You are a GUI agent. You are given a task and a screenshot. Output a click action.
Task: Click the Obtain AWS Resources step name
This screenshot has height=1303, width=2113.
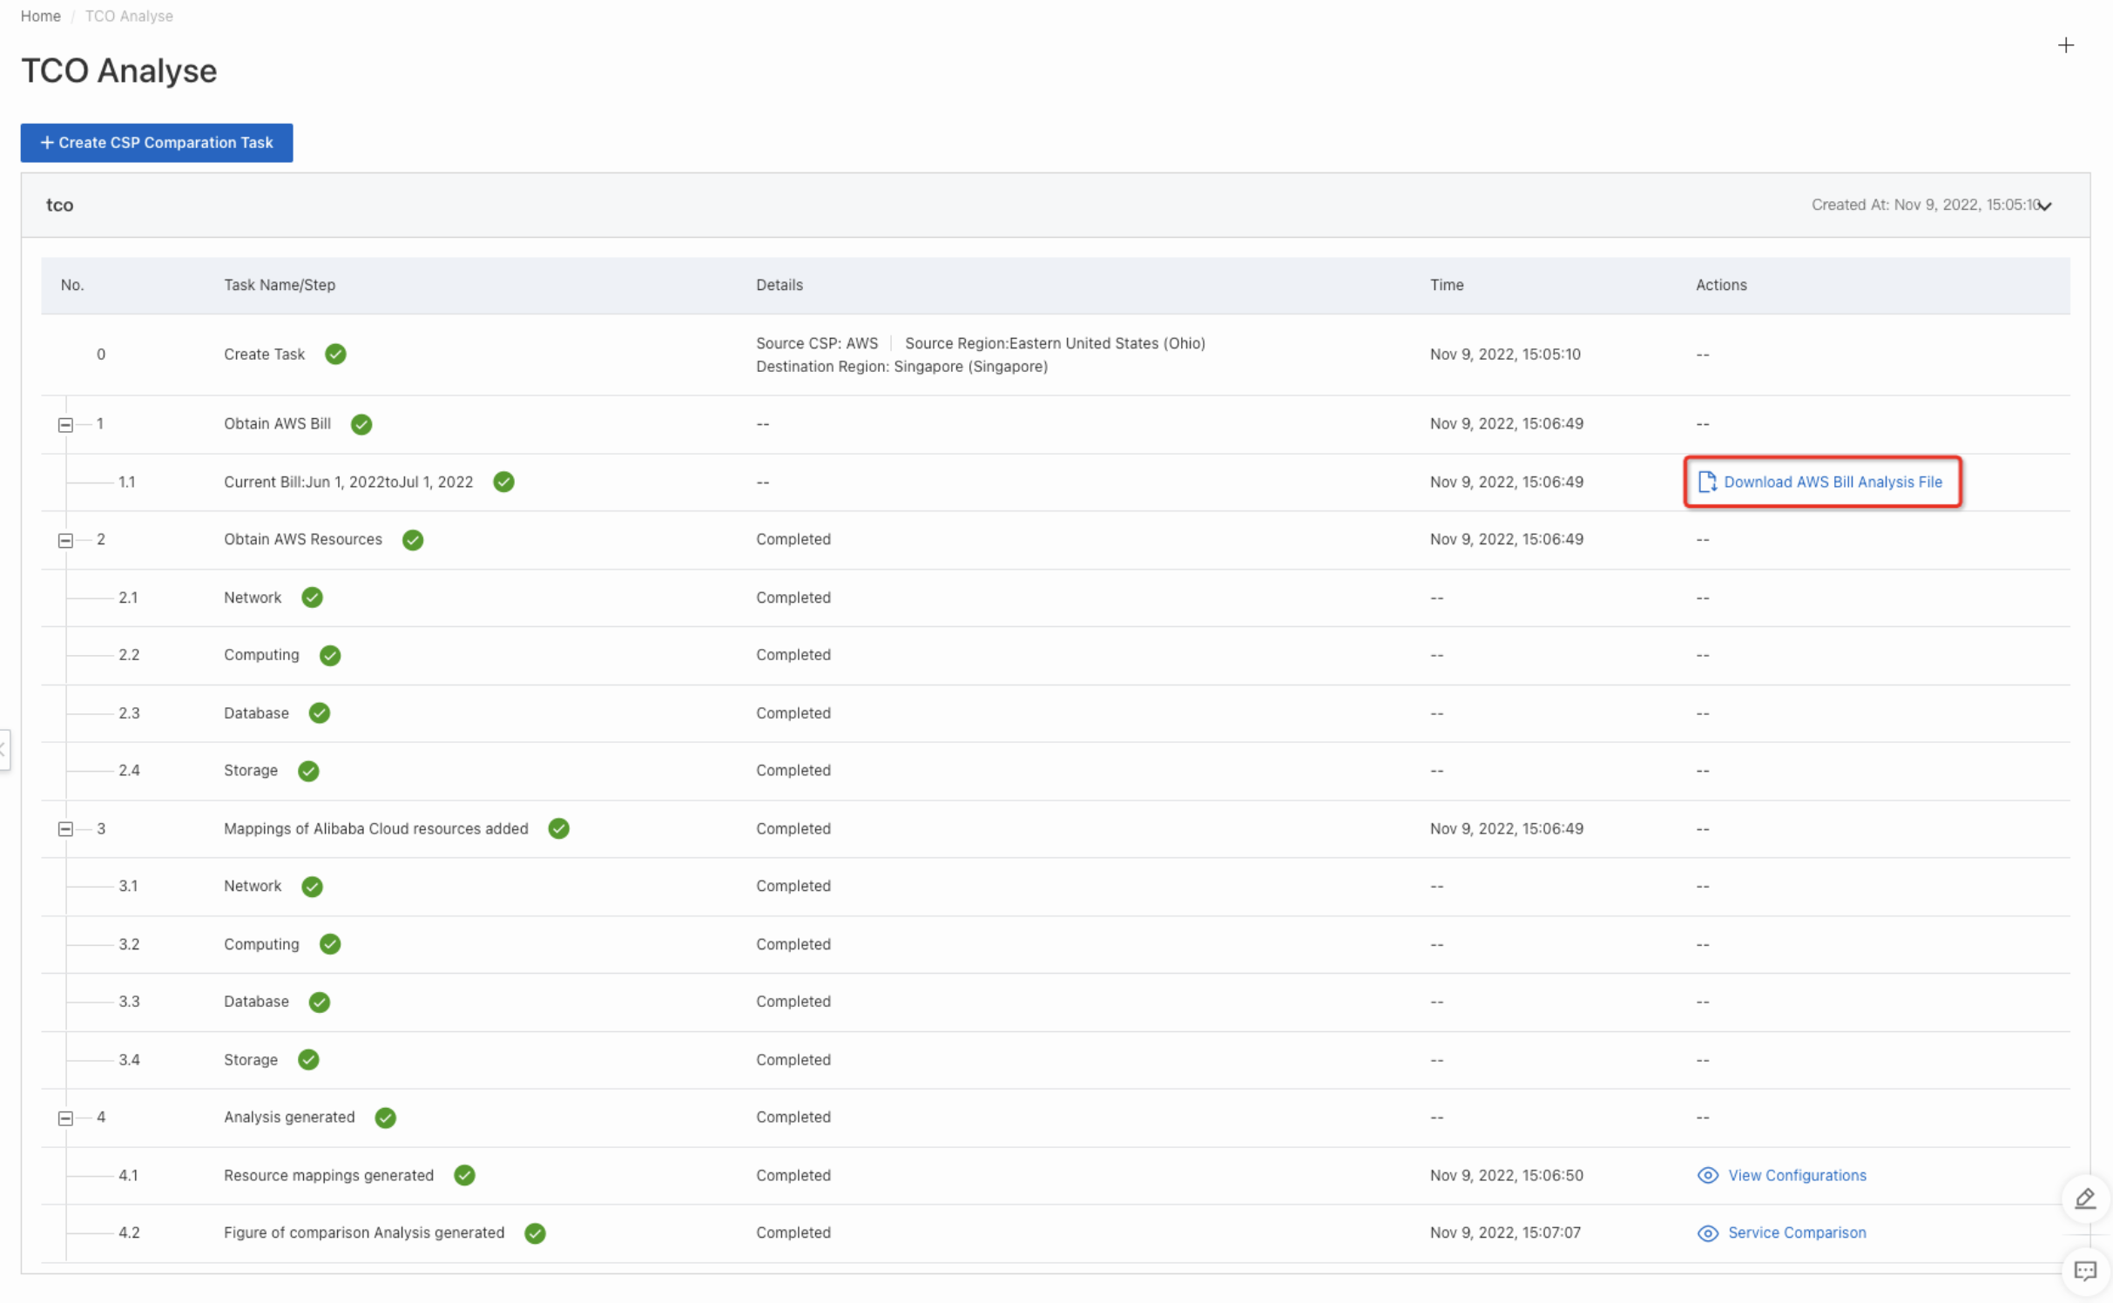(x=303, y=540)
